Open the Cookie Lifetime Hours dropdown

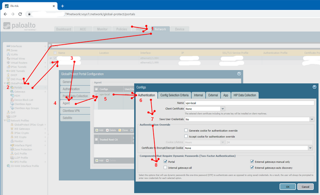[223, 142]
